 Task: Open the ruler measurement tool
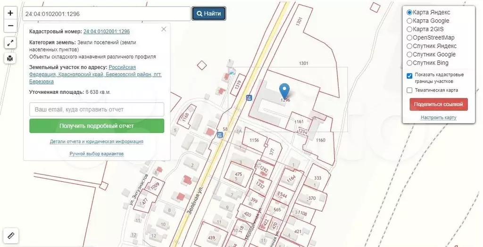[x=11, y=236]
